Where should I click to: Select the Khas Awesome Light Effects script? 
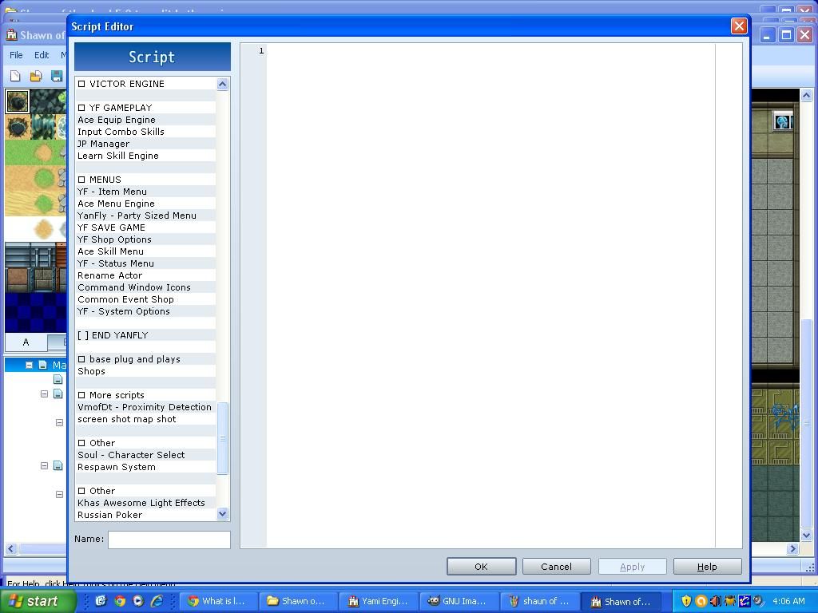(x=141, y=503)
